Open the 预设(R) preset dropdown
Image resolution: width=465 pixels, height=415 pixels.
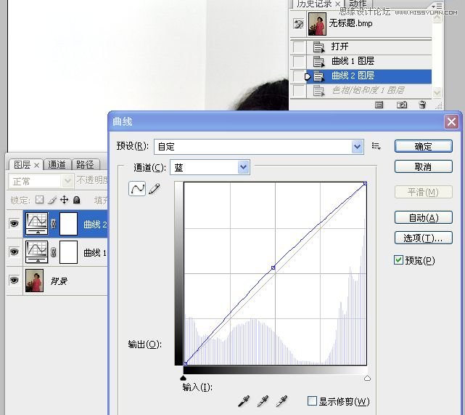pyautogui.click(x=259, y=147)
